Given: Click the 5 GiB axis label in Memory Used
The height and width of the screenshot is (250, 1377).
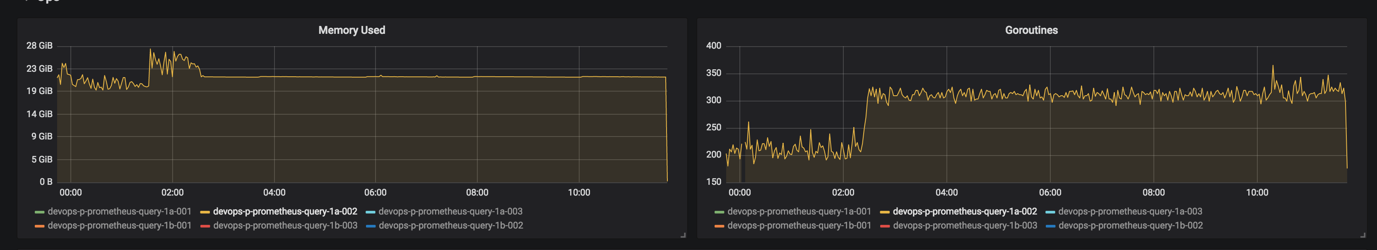Looking at the screenshot, I should (x=42, y=159).
